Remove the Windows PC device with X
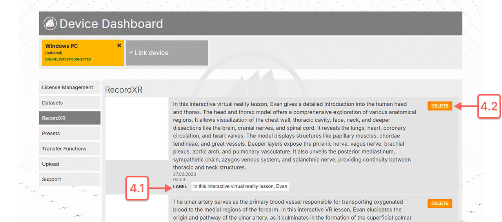502x222 pixels. tap(119, 45)
